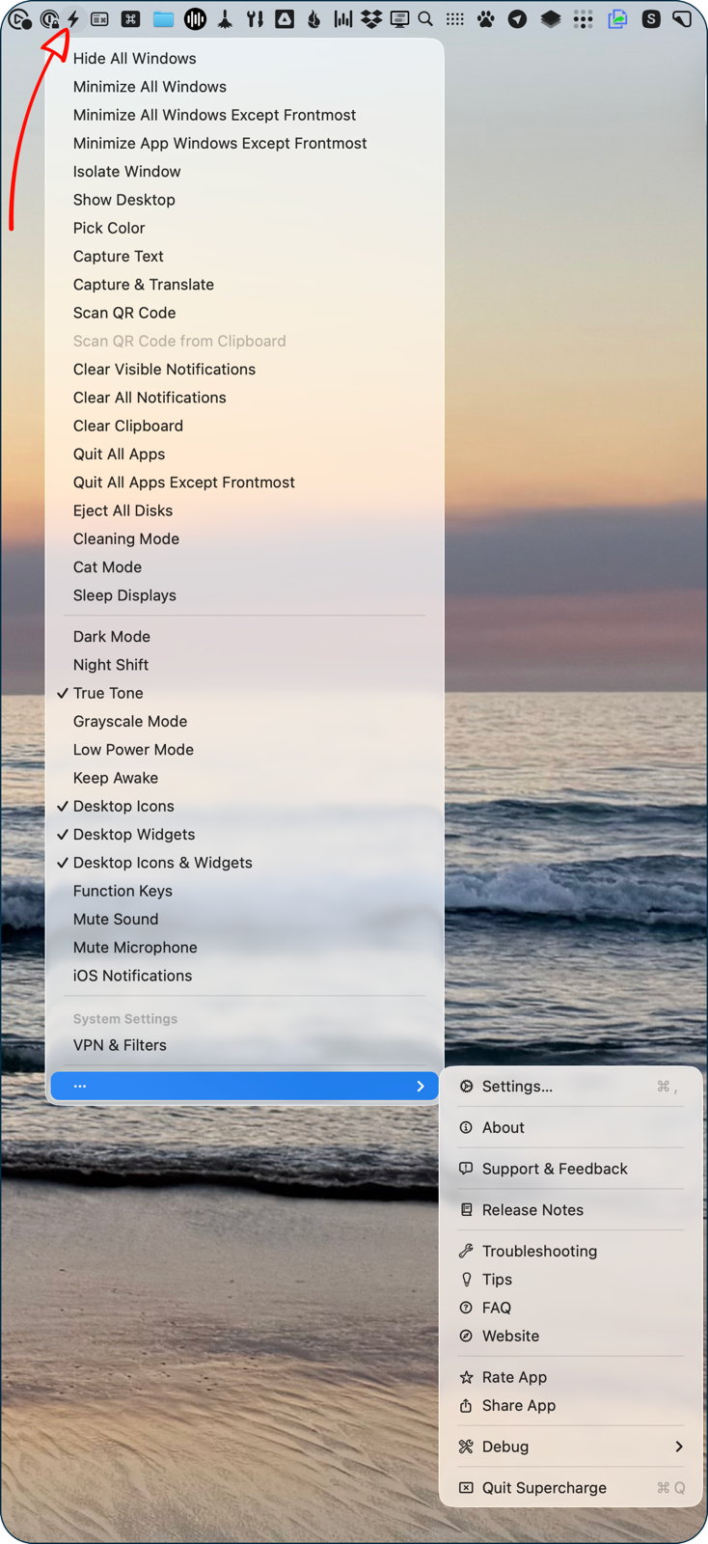Click the stacked layers menu bar icon

[x=551, y=18]
